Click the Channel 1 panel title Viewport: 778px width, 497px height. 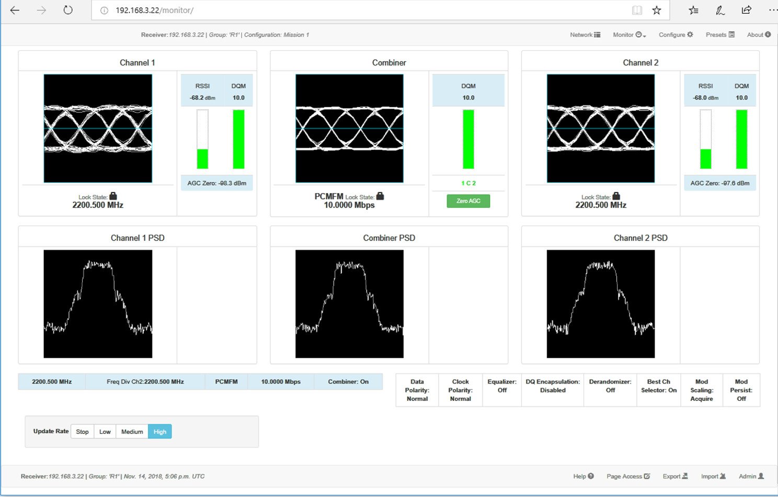(x=138, y=63)
